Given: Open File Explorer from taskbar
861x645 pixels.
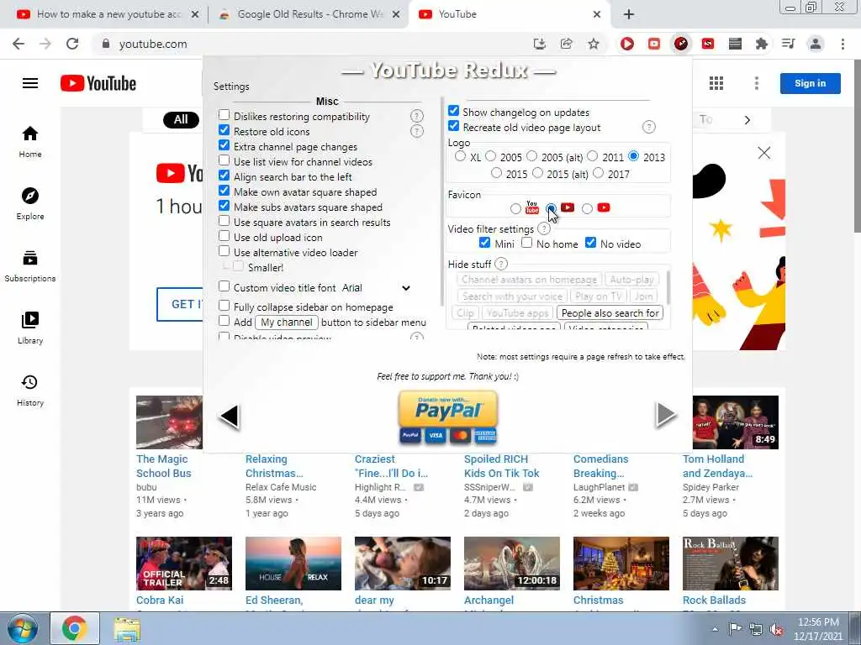Looking at the screenshot, I should coord(127,629).
